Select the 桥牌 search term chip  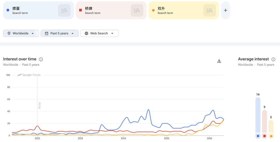(x=111, y=10)
